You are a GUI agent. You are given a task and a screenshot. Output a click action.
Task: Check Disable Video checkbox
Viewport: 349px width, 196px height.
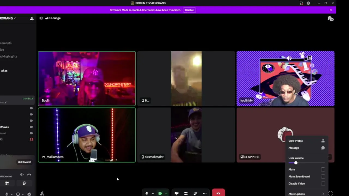coord(323,183)
